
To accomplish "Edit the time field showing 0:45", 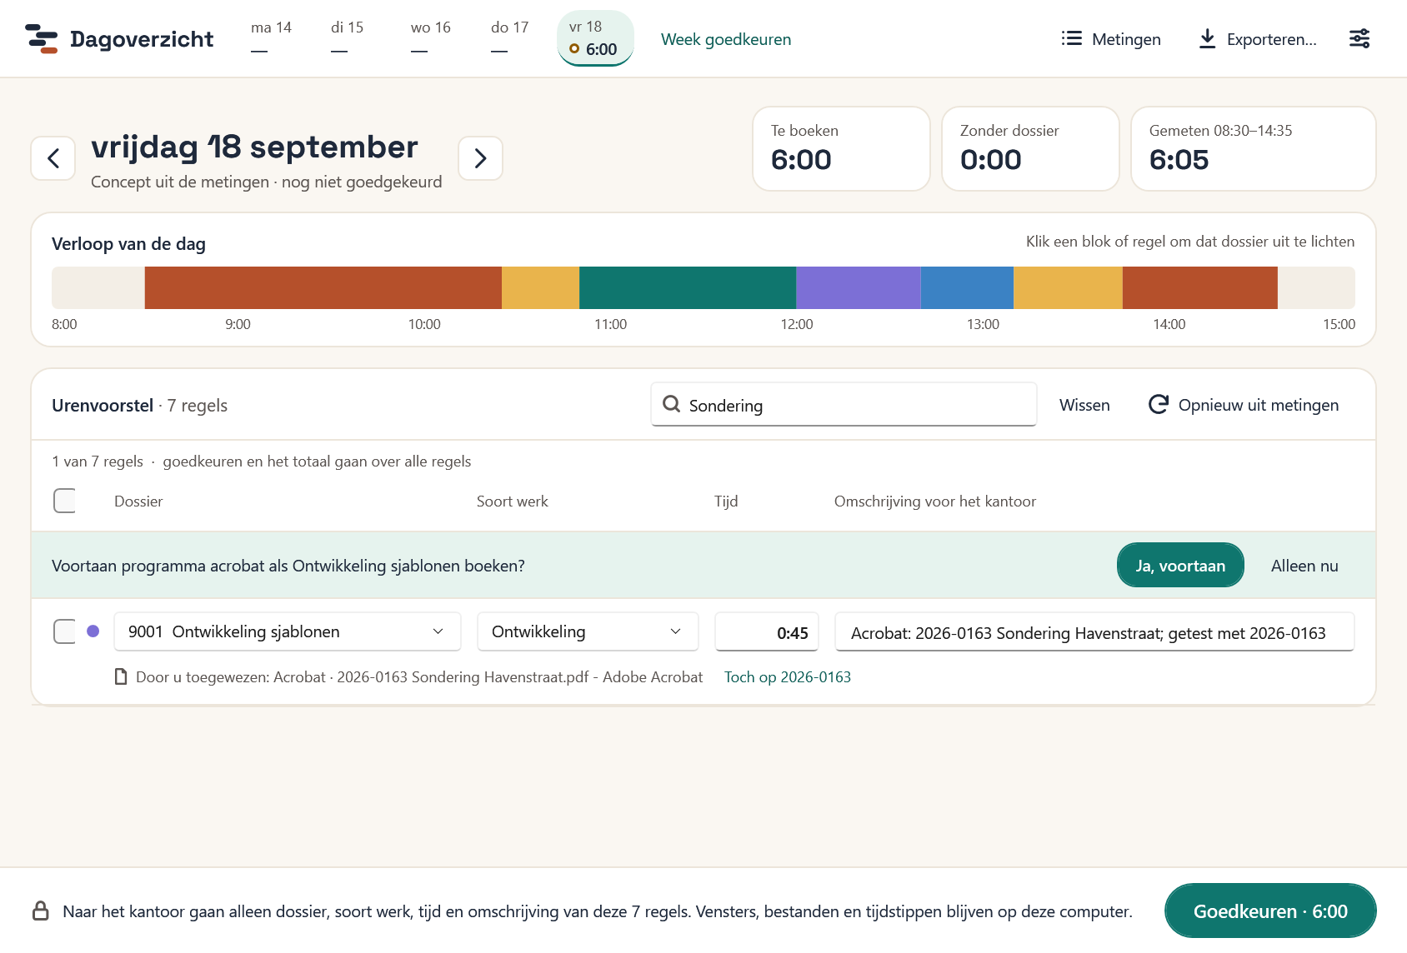I will 767,632.
